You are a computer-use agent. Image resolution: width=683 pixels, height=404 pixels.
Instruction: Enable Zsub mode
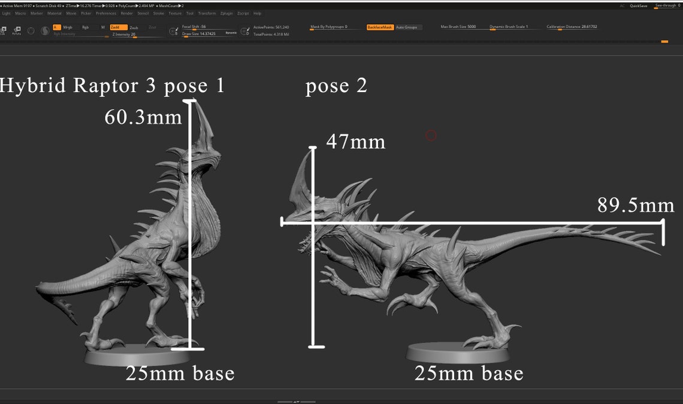click(134, 27)
